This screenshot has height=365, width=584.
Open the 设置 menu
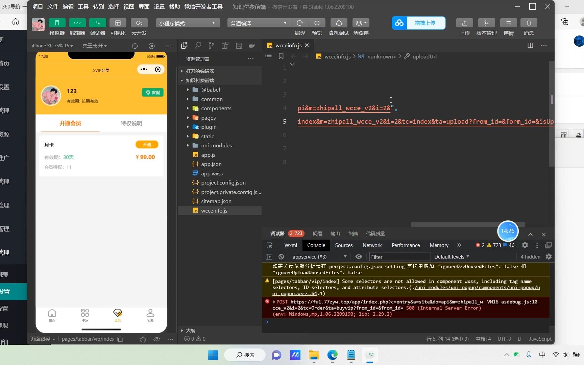click(159, 6)
